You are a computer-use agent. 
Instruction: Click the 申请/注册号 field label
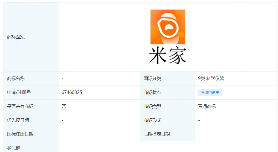19,92
